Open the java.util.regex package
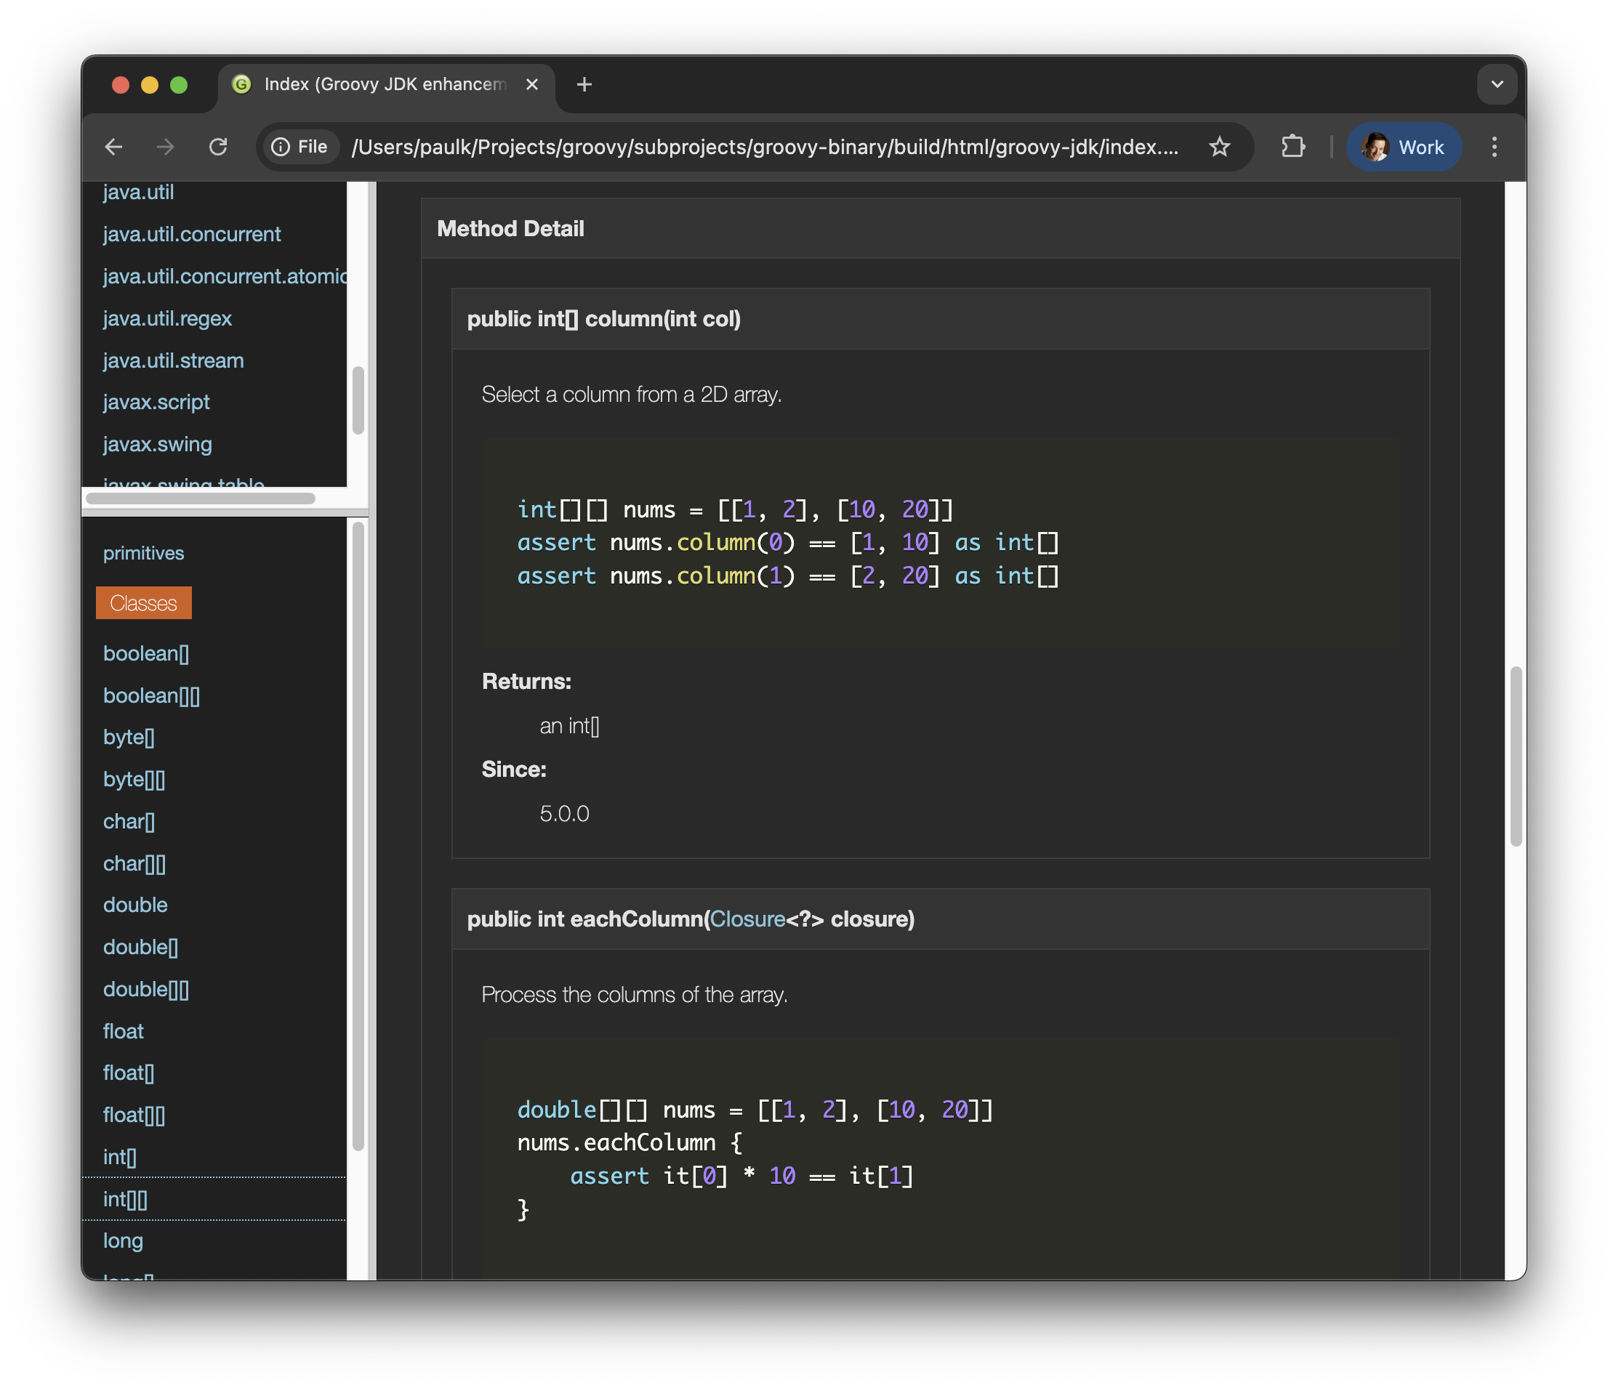Screen dimensions: 1608x1388 tap(168, 318)
